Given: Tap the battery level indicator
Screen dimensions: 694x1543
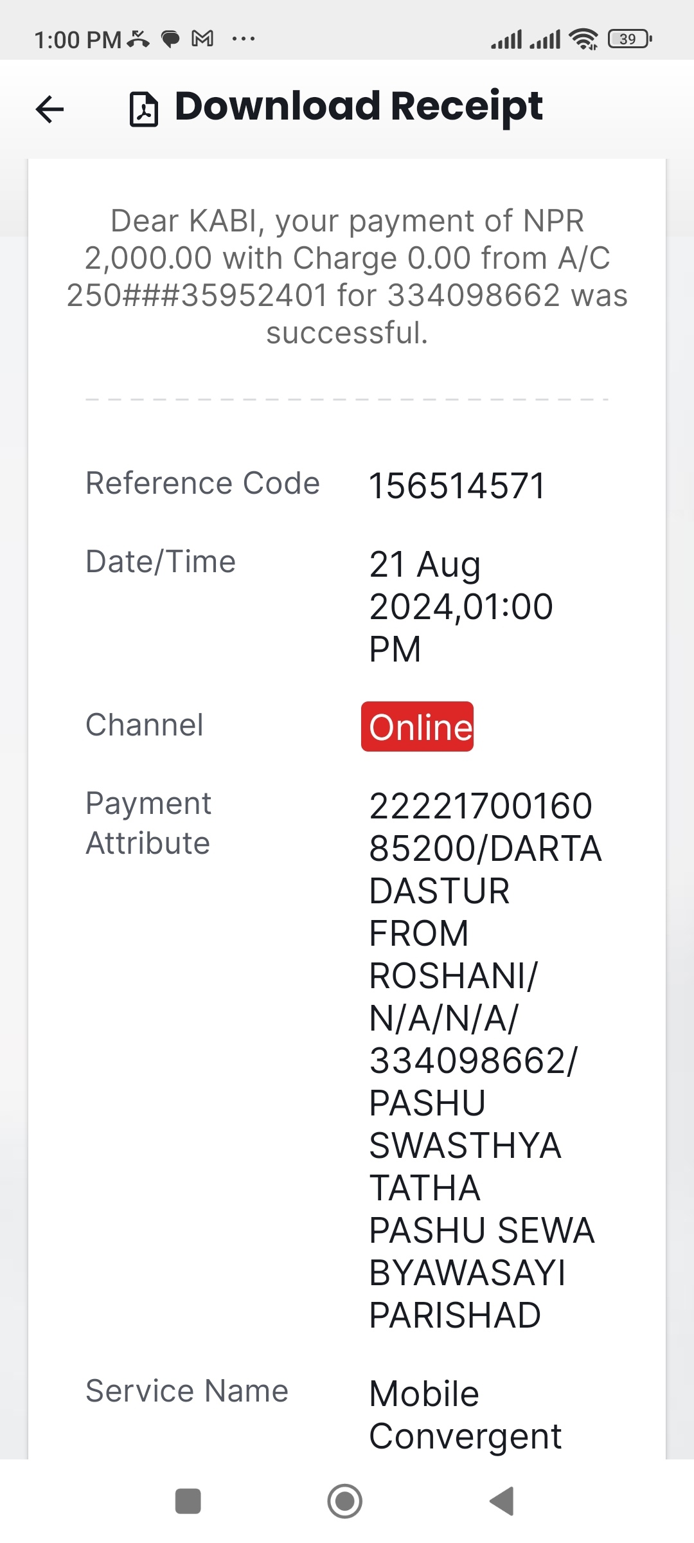Looking at the screenshot, I should [x=630, y=39].
